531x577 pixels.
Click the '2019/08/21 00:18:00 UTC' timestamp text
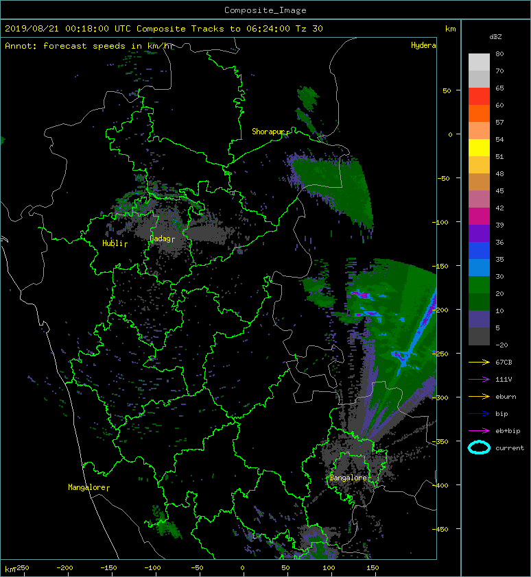click(x=68, y=29)
